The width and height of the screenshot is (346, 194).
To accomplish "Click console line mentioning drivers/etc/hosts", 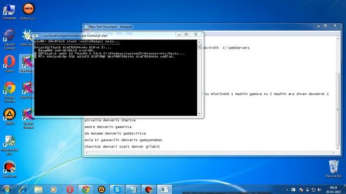I will [111, 53].
